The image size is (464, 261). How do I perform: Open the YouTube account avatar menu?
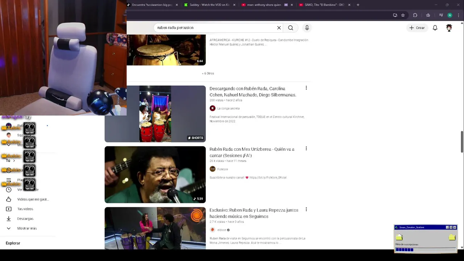(449, 28)
